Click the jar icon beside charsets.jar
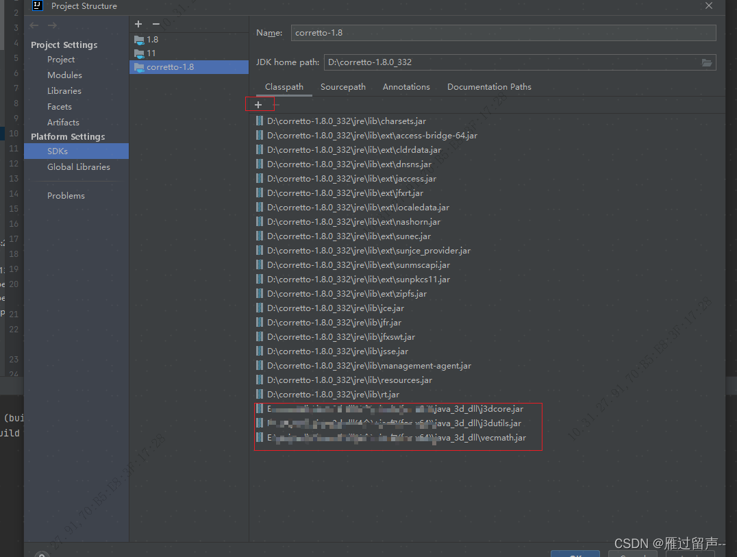 click(260, 121)
